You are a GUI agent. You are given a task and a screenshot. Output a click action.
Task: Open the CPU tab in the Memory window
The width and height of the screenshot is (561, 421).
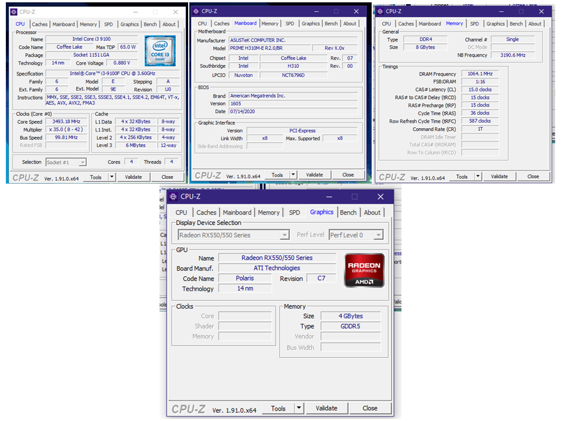tap(386, 23)
